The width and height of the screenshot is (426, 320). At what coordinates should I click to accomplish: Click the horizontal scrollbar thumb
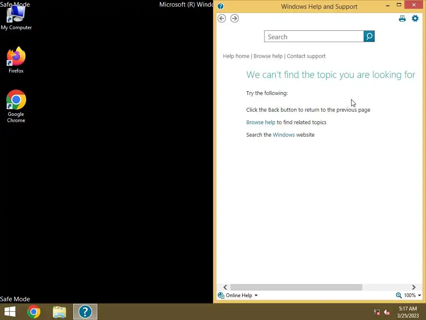click(x=296, y=287)
